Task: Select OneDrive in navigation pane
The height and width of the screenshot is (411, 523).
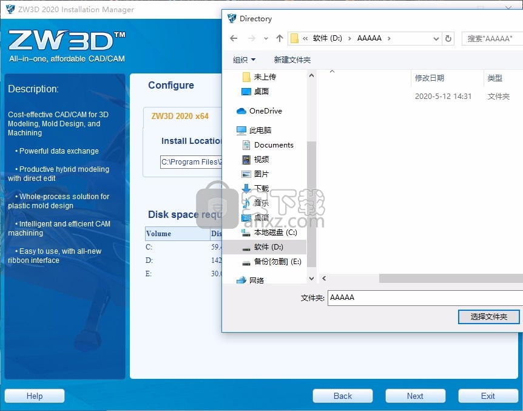Action: (266, 111)
